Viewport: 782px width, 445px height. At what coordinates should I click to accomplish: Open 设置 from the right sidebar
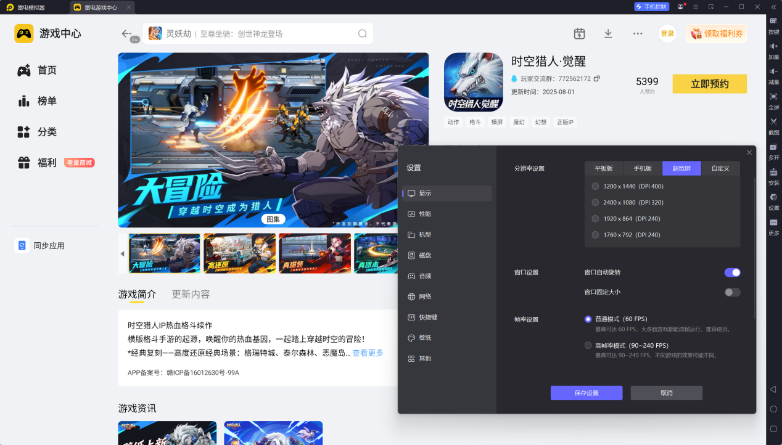pyautogui.click(x=773, y=197)
